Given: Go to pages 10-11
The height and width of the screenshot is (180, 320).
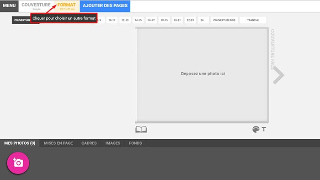Looking at the screenshot, I should [112, 20].
